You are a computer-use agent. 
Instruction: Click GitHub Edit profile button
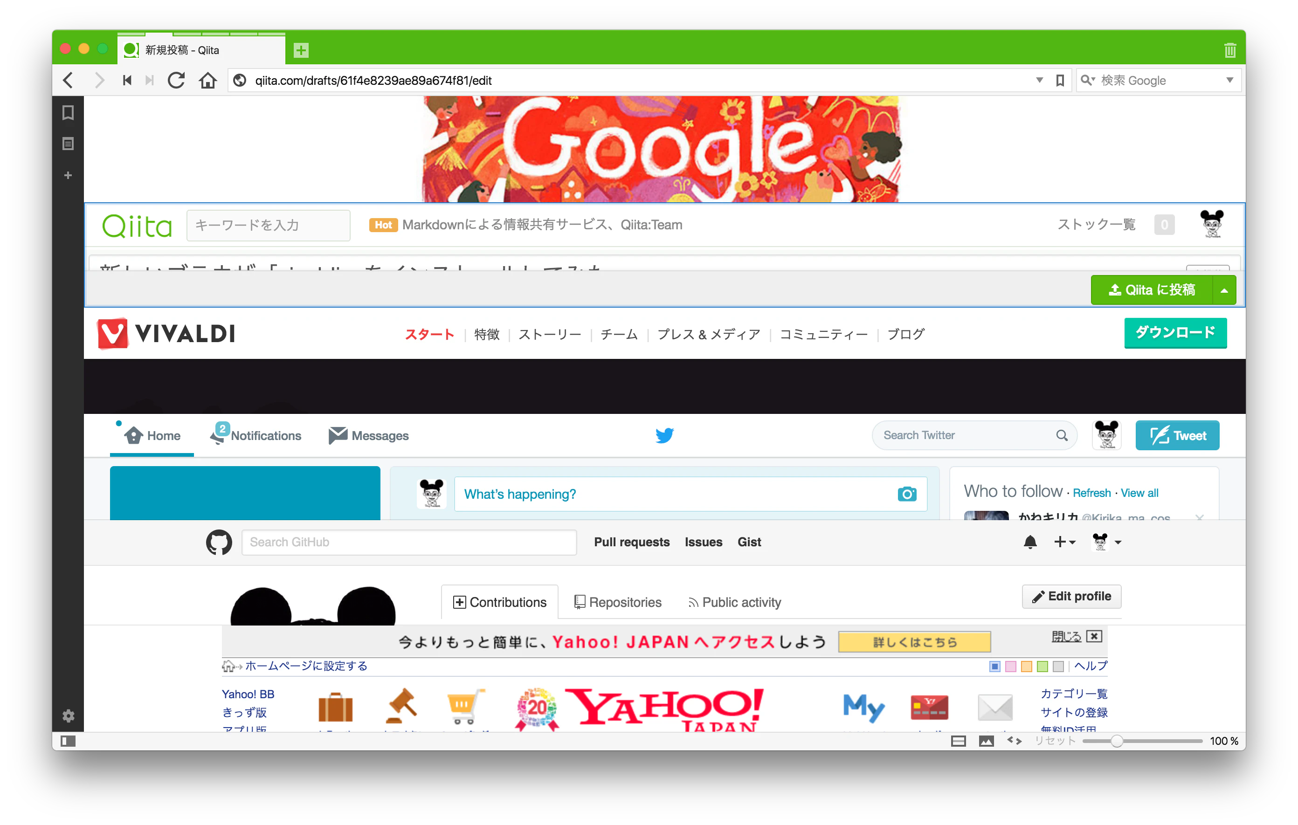pyautogui.click(x=1071, y=596)
